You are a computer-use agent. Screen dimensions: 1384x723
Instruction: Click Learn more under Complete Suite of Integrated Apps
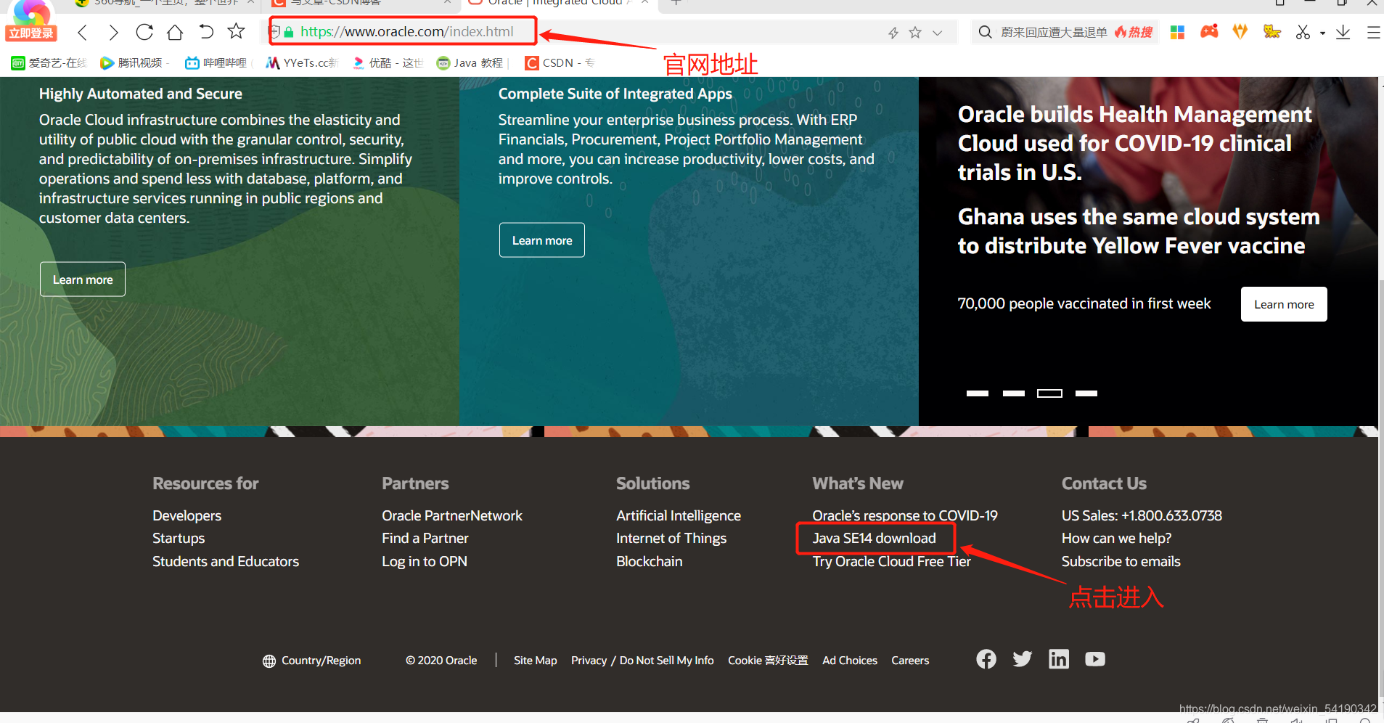(x=542, y=240)
